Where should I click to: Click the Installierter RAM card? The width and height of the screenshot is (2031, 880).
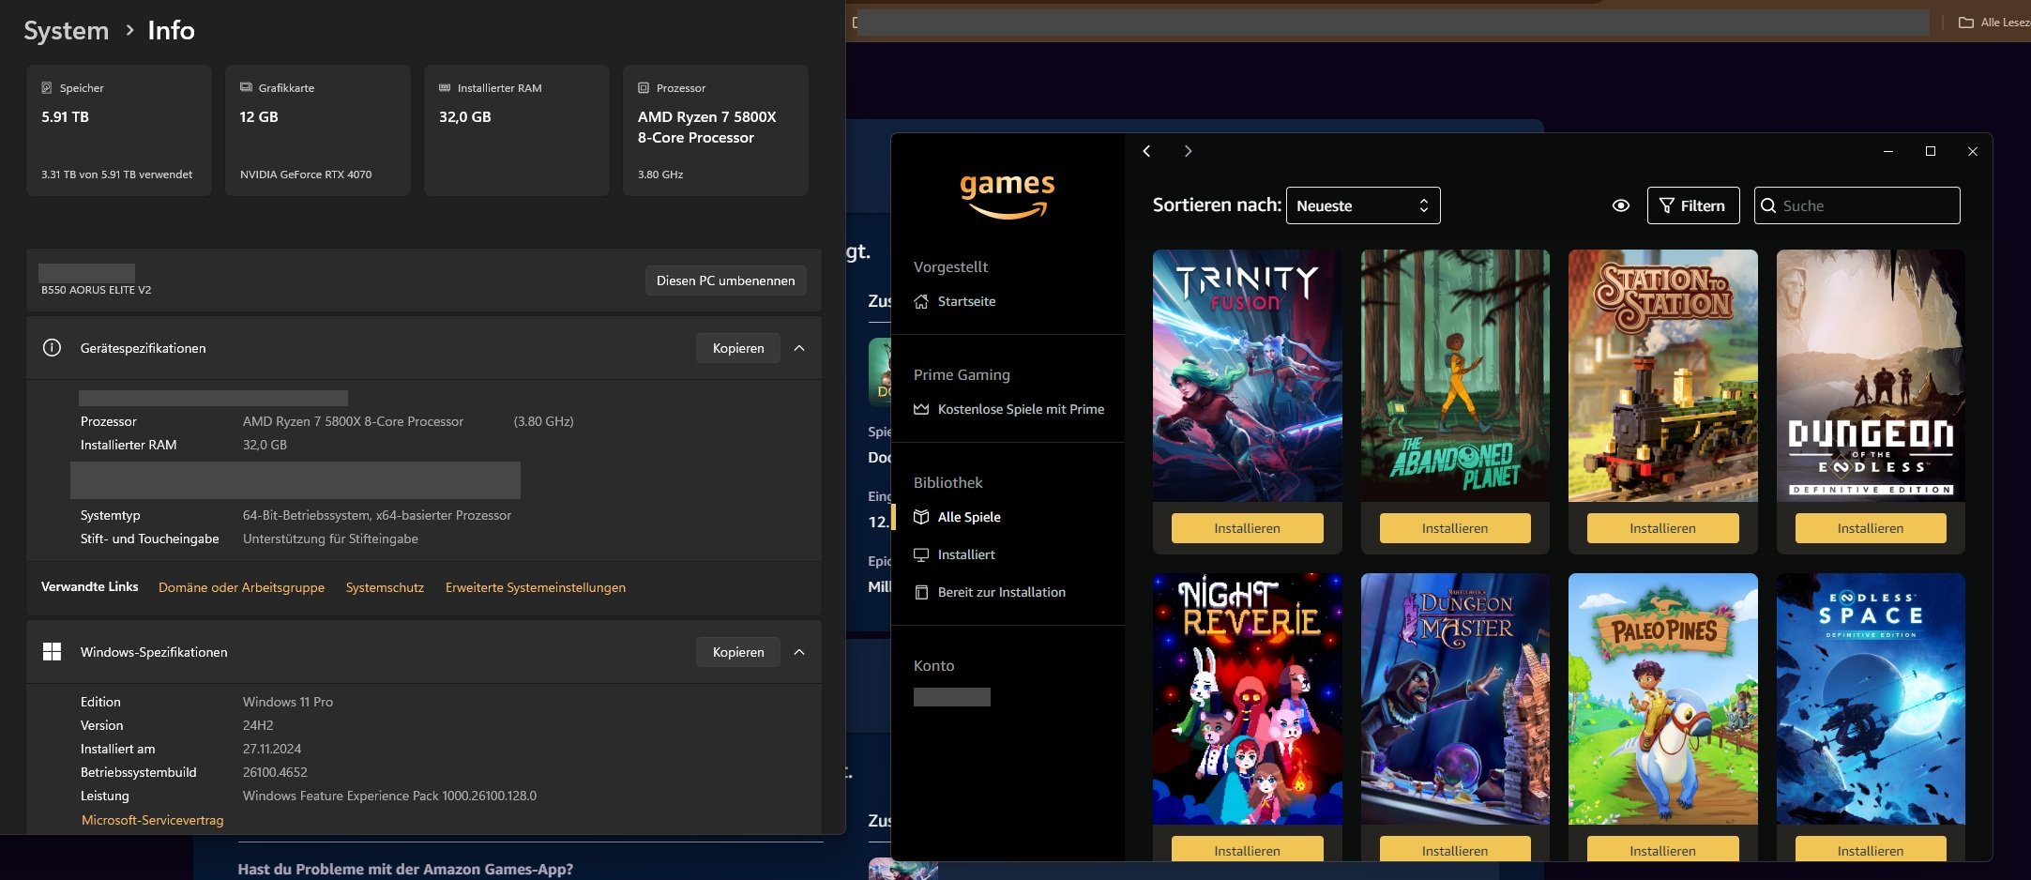click(517, 130)
